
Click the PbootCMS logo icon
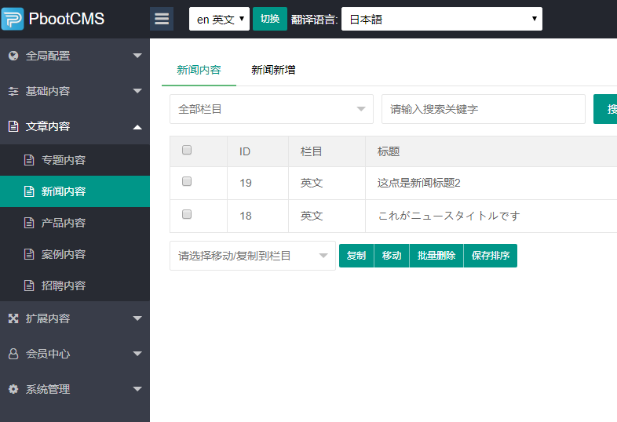click(13, 19)
